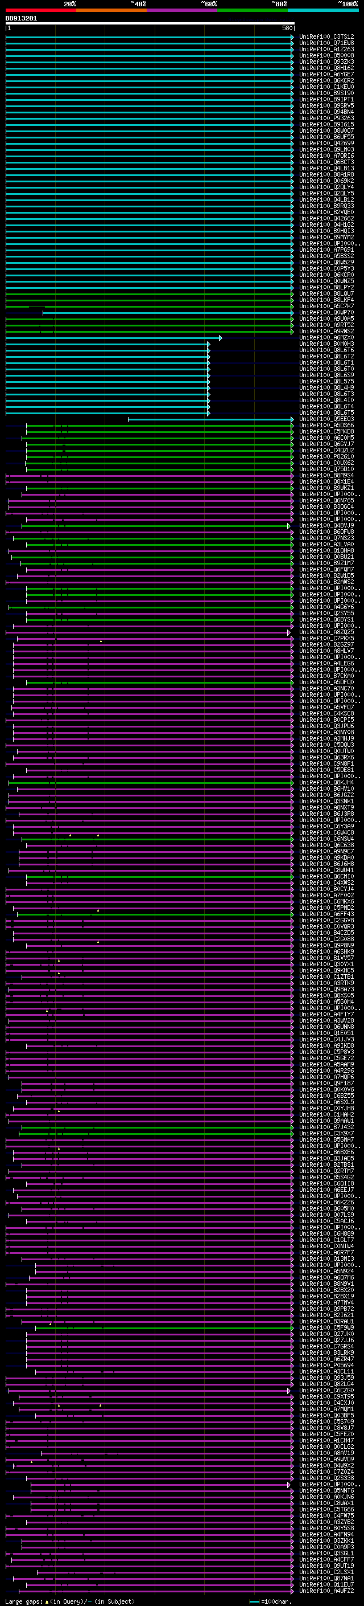Image resolution: width=364 pixels, height=1606 pixels.
Task: Select the UniRef100_Q8L6T5 label
Action: 326,412
